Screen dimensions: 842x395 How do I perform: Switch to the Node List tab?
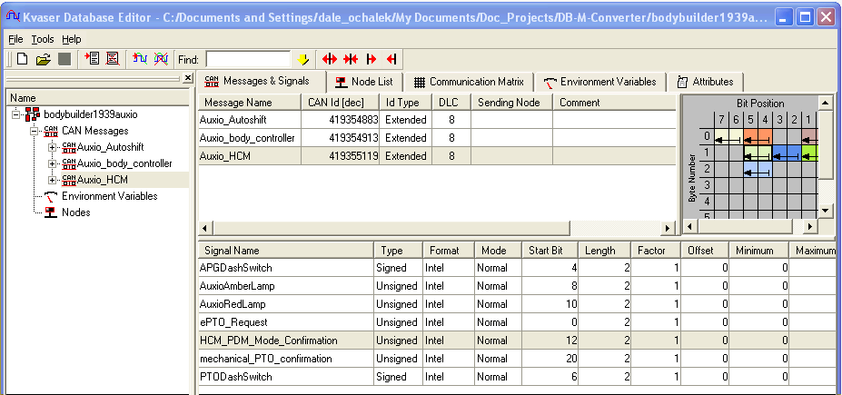pyautogui.click(x=364, y=82)
